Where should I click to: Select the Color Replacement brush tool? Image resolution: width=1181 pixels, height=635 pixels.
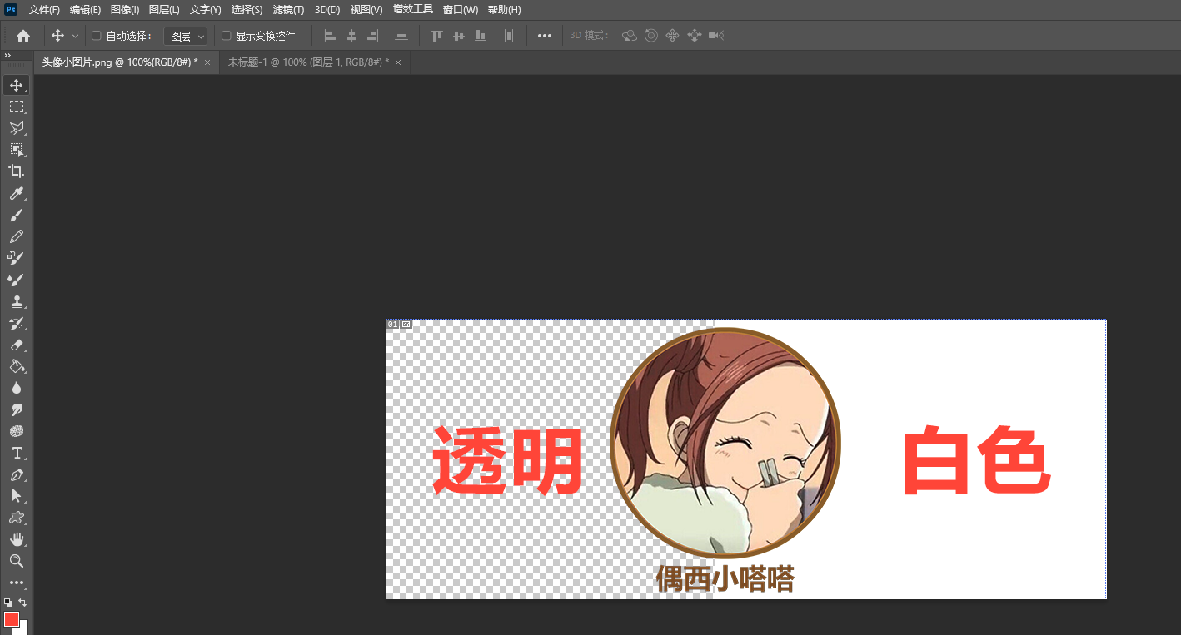coord(16,258)
